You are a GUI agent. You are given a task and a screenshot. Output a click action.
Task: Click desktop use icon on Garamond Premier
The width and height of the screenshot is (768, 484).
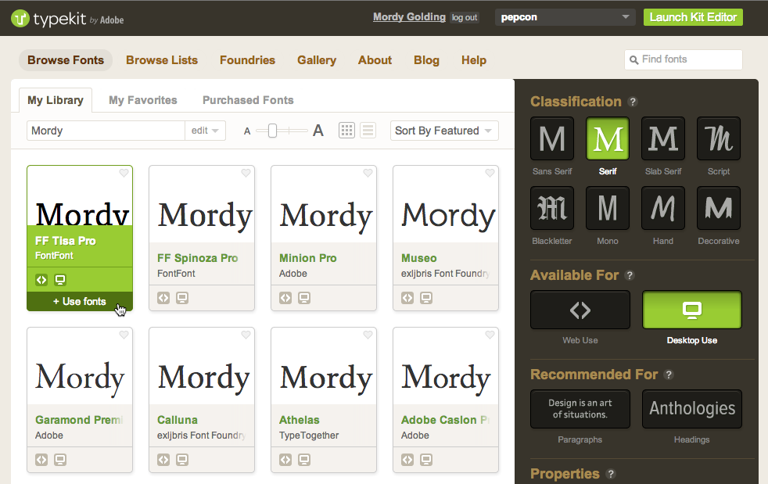60,460
